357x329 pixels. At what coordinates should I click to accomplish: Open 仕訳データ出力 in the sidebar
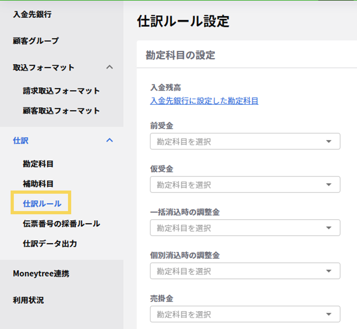coord(50,244)
